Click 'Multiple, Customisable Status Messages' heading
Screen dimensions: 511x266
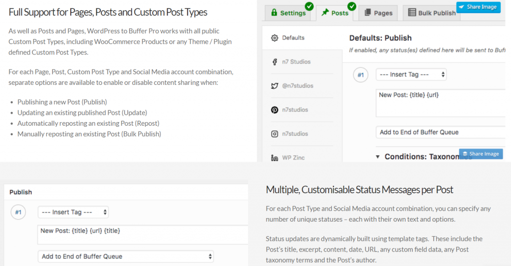pyautogui.click(x=359, y=190)
